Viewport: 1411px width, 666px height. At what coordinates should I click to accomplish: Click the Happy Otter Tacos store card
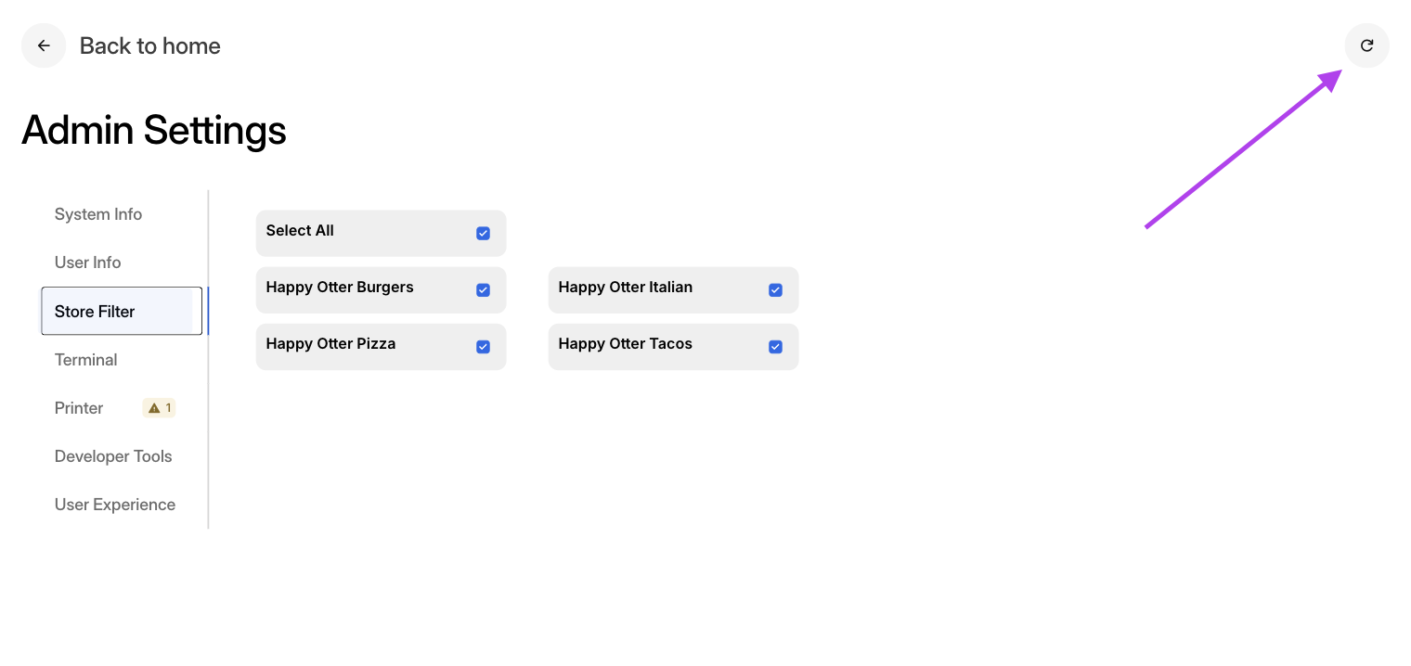(674, 347)
